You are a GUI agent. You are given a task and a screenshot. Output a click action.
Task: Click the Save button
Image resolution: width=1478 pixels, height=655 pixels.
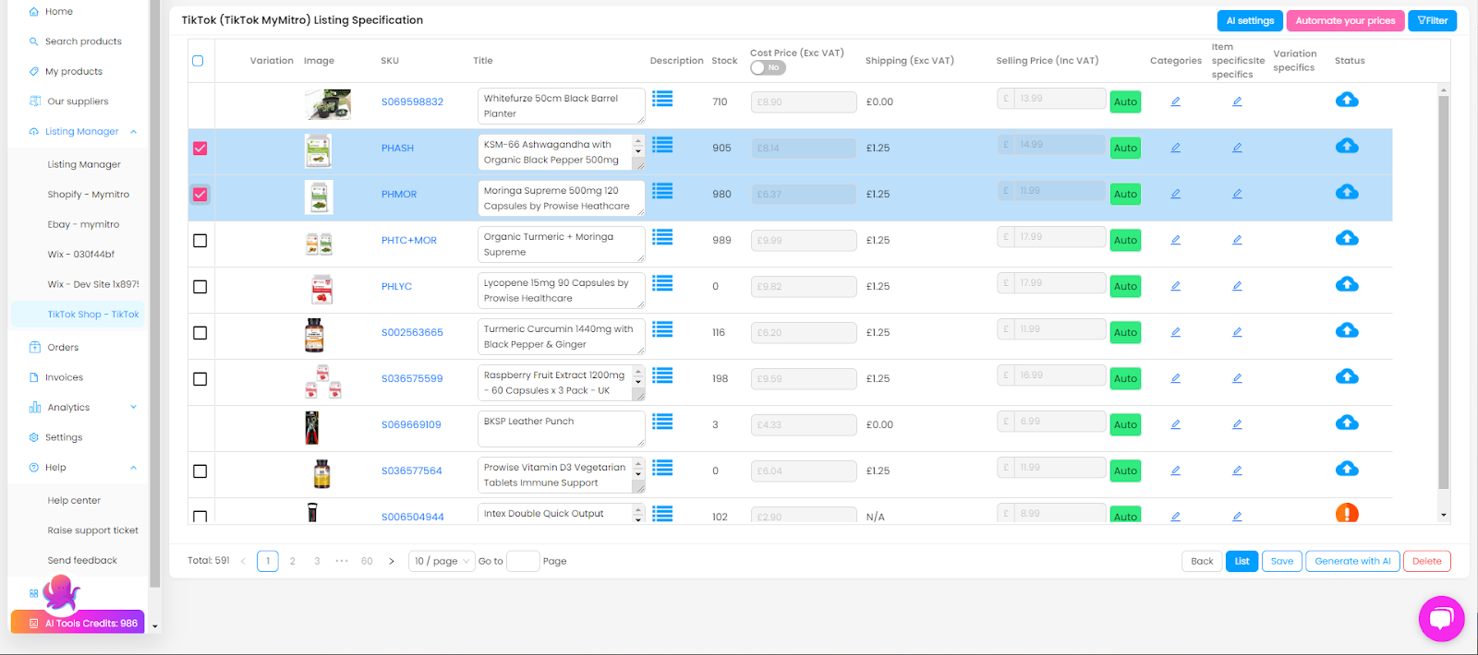[x=1282, y=561]
